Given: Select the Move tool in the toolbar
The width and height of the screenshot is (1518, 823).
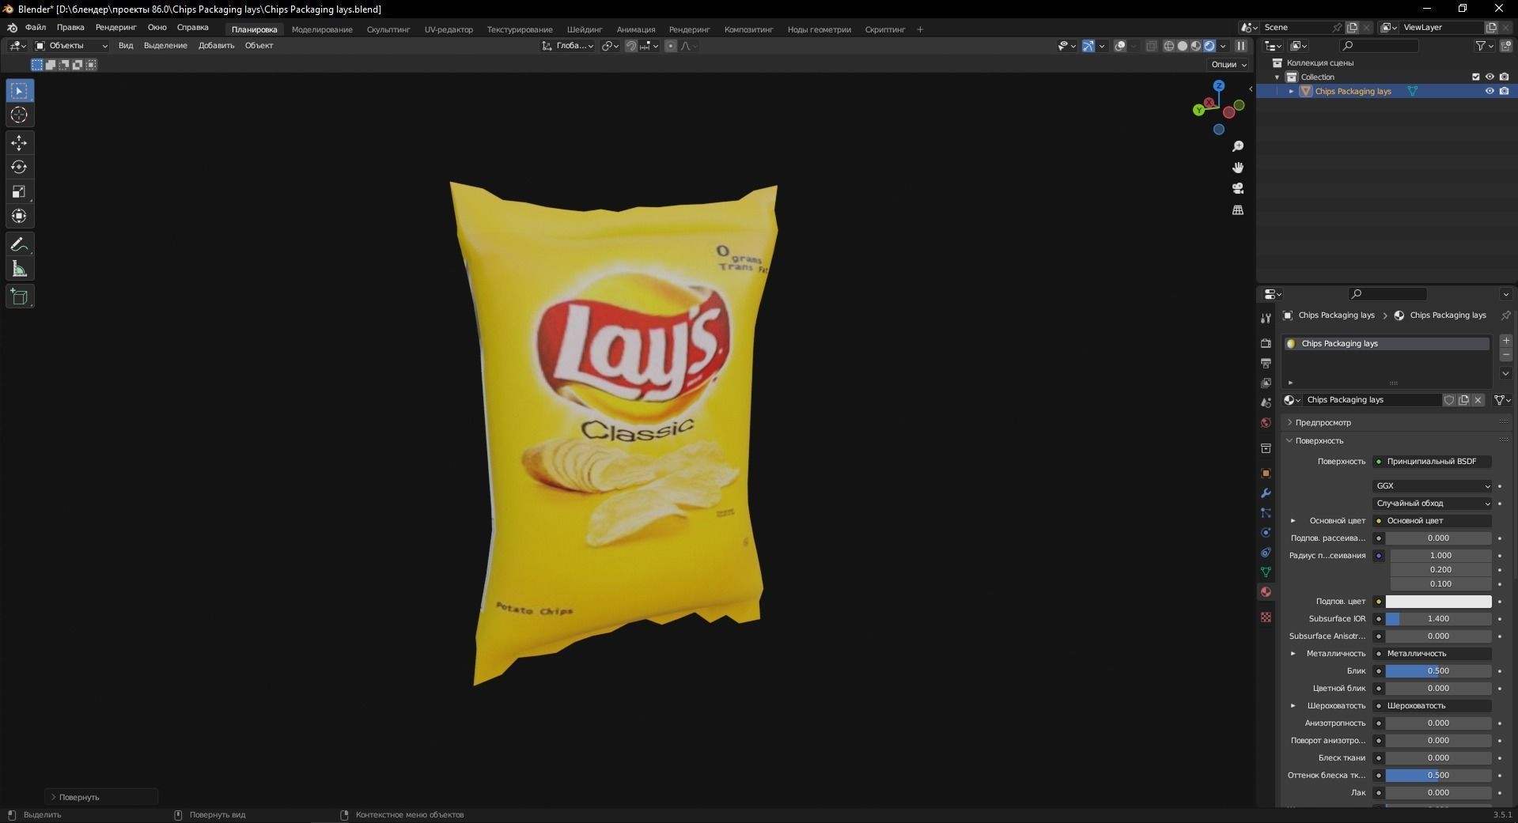Looking at the screenshot, I should [19, 143].
